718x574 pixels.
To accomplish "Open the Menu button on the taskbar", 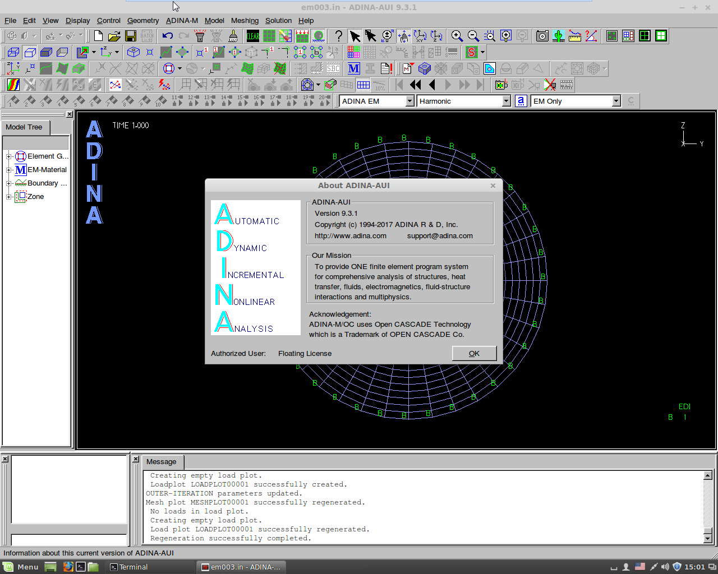I will (x=21, y=567).
